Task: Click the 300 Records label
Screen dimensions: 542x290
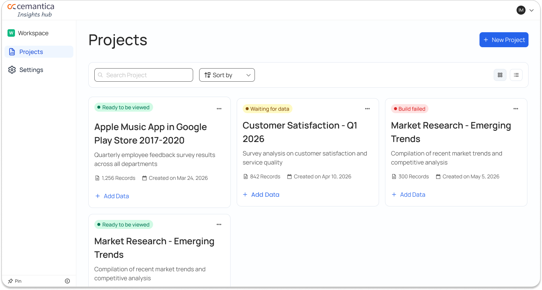Action: (x=414, y=176)
